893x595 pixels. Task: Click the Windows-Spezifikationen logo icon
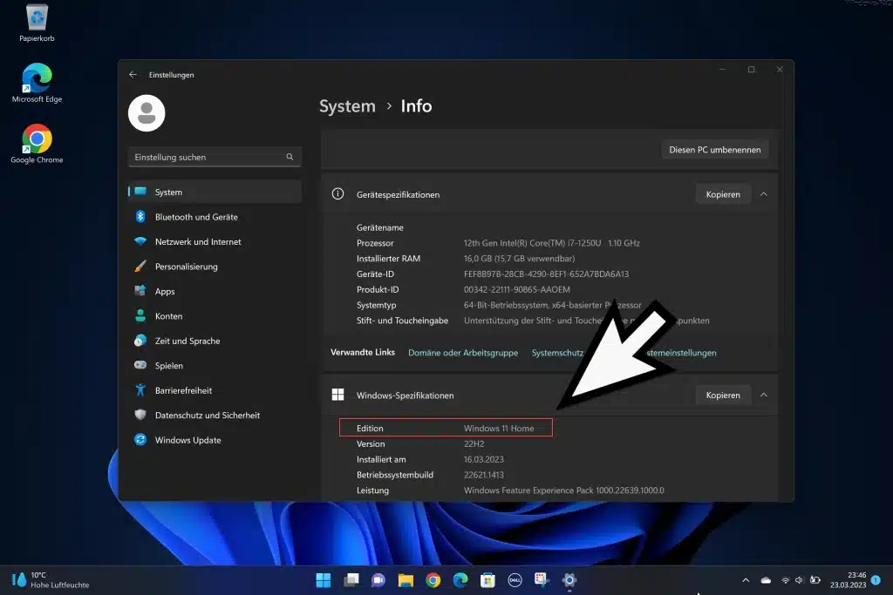[337, 395]
